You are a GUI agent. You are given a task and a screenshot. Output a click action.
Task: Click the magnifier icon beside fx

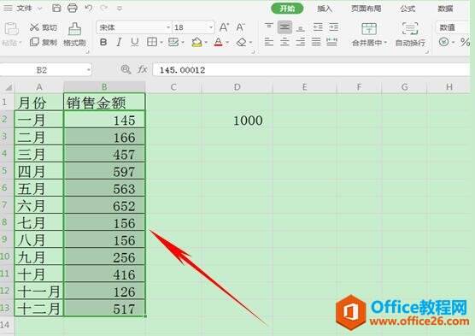(126, 69)
